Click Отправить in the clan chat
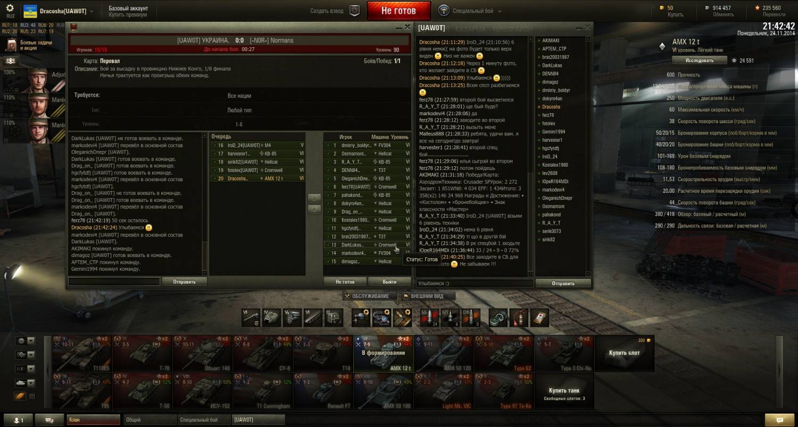Screen dimensions: 798x427 (x=563, y=284)
